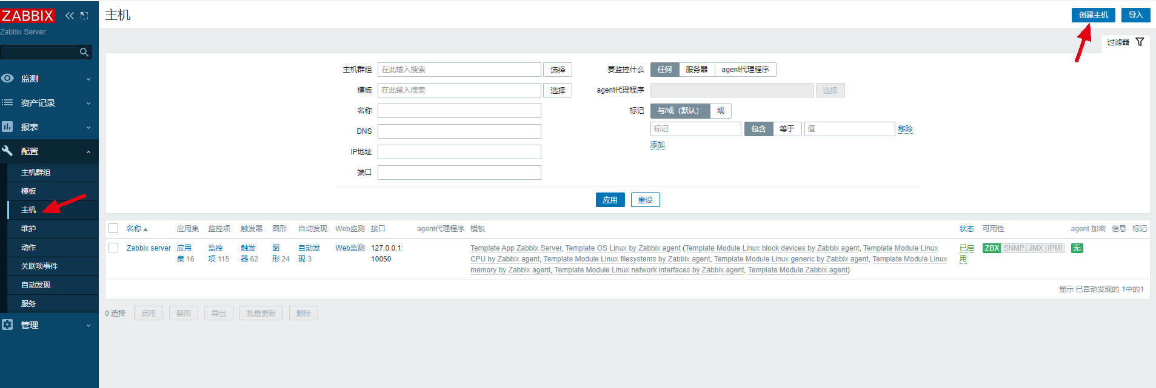Click the ZBX availability indicator
Screen dimensions: 1156x388
point(992,248)
